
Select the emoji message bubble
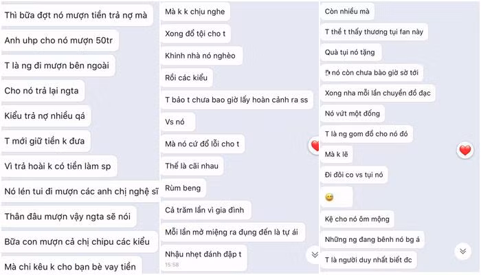(x=337, y=197)
